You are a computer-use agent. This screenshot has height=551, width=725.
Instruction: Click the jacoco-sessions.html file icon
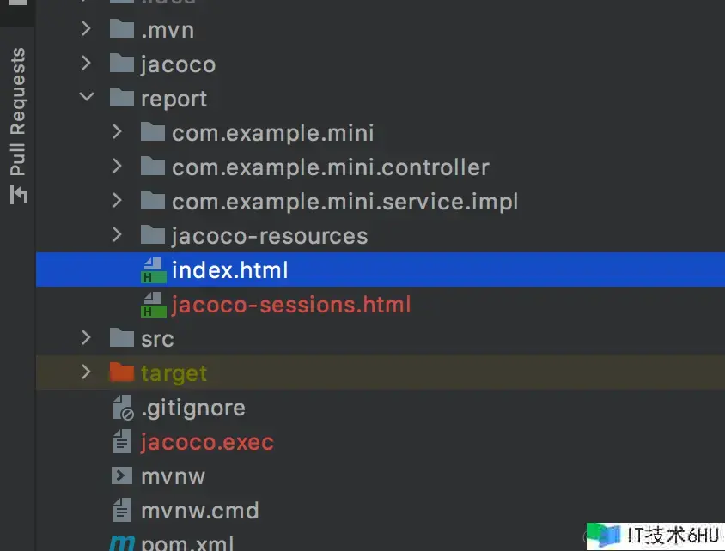(x=153, y=305)
